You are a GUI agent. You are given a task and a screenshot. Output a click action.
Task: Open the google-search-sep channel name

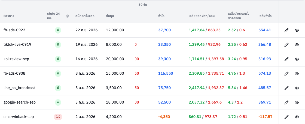[x=19, y=102]
